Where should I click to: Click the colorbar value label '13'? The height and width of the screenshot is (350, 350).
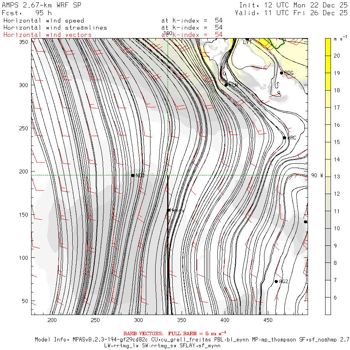point(337,177)
